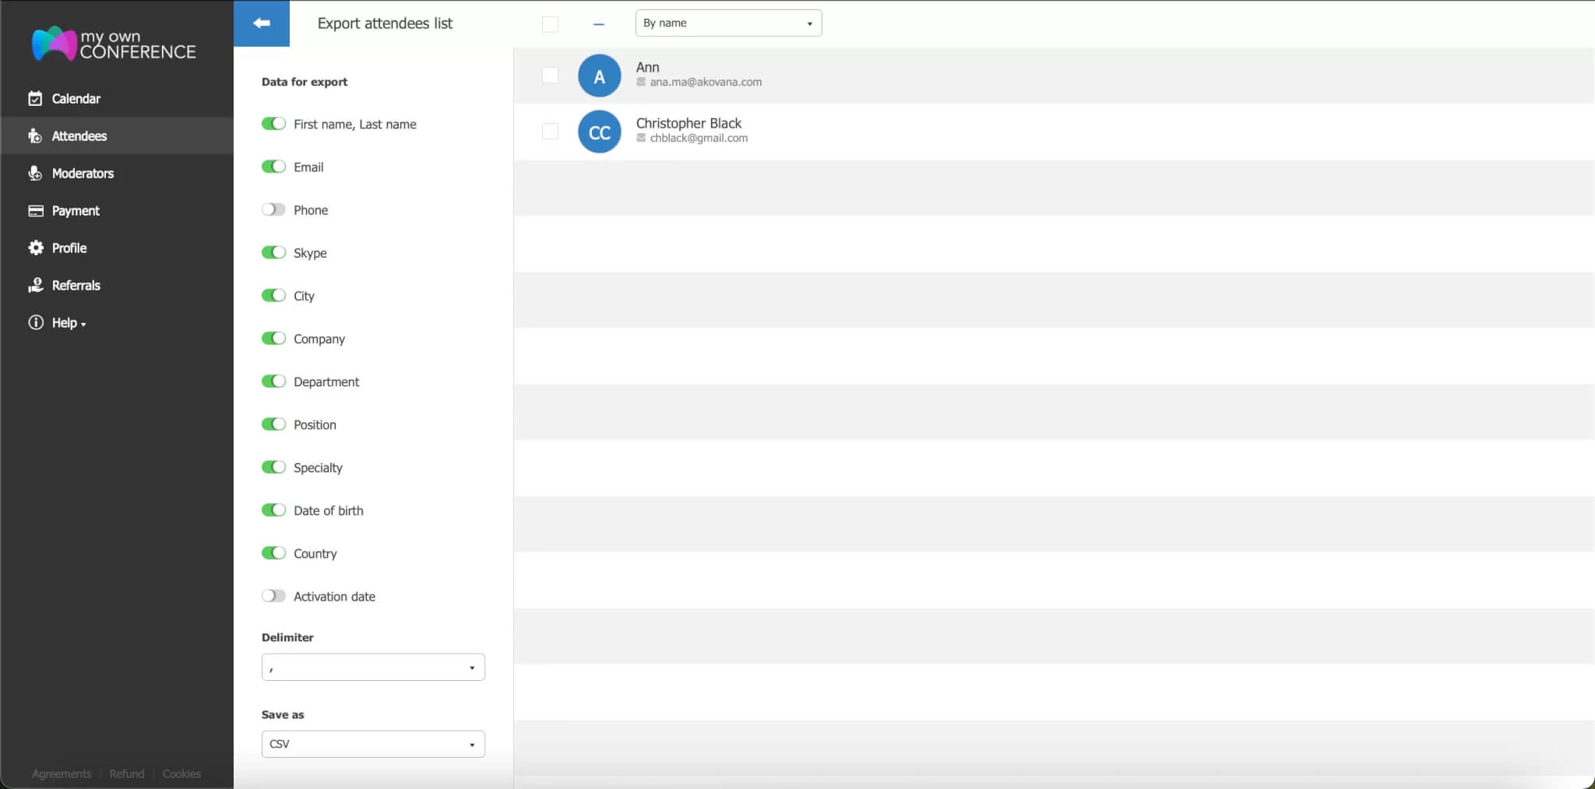1595x789 pixels.
Task: Expand the Help menu
Action: [69, 323]
